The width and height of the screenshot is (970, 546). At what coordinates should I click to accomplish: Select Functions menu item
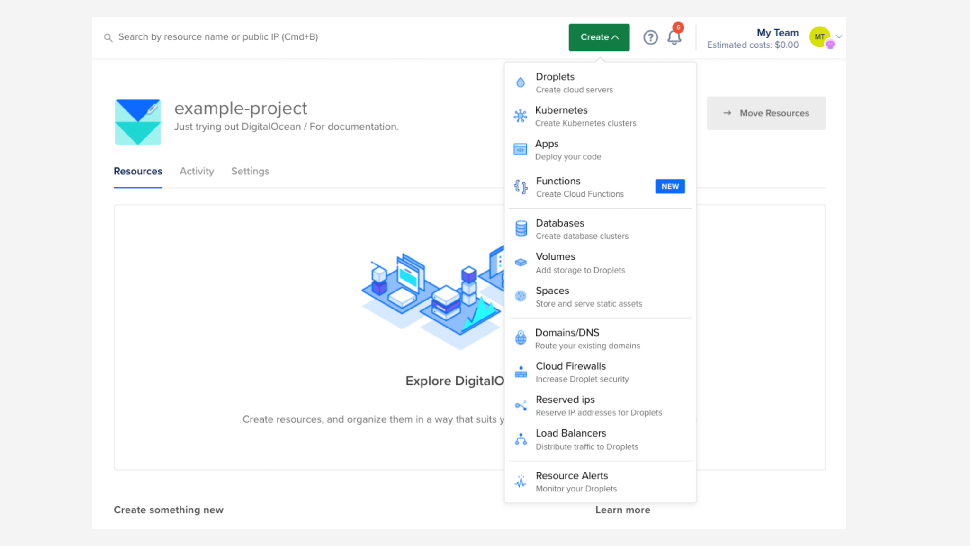pos(600,187)
